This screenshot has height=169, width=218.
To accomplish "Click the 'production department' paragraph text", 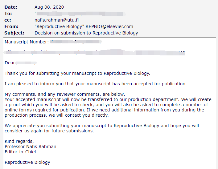I will (108, 107).
